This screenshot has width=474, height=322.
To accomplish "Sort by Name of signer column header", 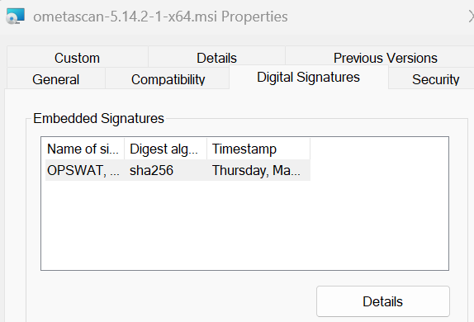I will point(84,149).
